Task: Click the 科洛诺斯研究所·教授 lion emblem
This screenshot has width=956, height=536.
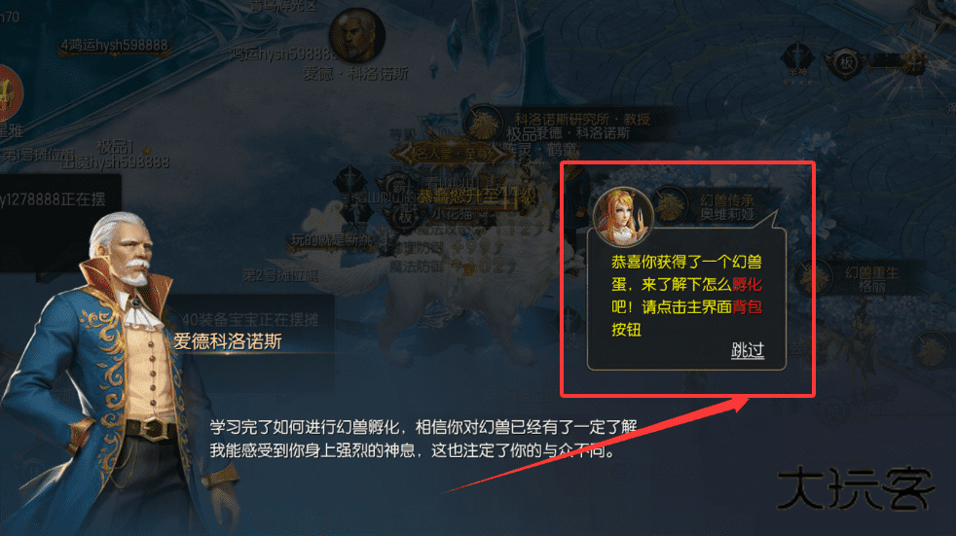Action: 484,125
